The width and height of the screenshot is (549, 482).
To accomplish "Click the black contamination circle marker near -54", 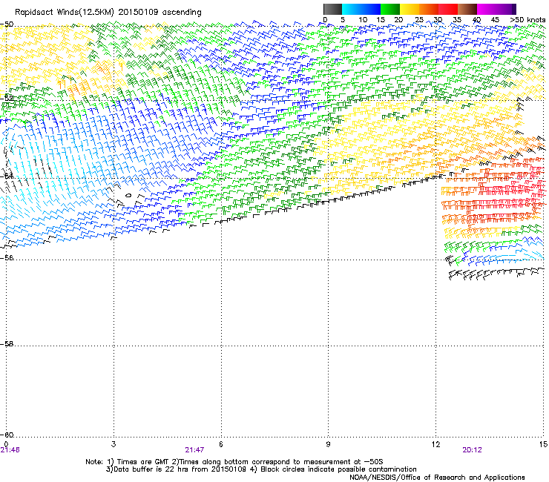I will click(129, 195).
